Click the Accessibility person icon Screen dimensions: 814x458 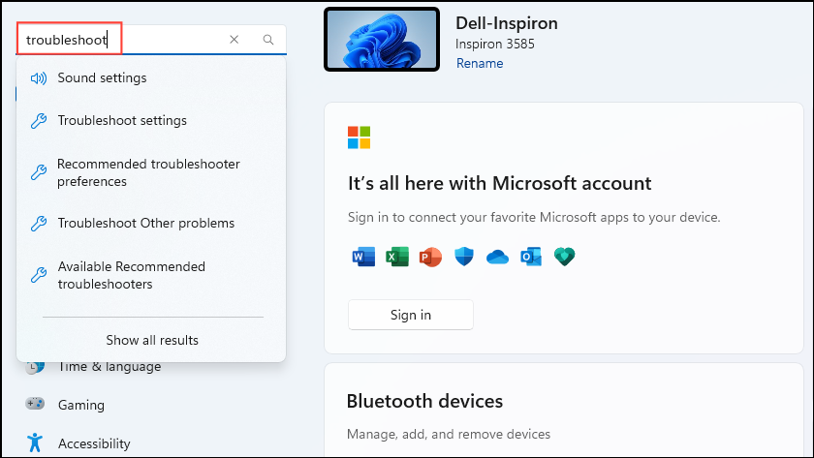point(35,443)
